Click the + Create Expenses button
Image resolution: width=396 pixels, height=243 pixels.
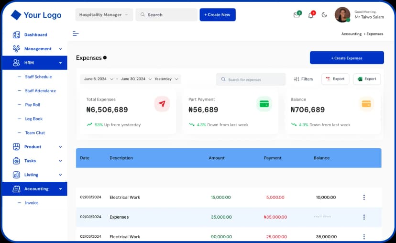coord(347,58)
